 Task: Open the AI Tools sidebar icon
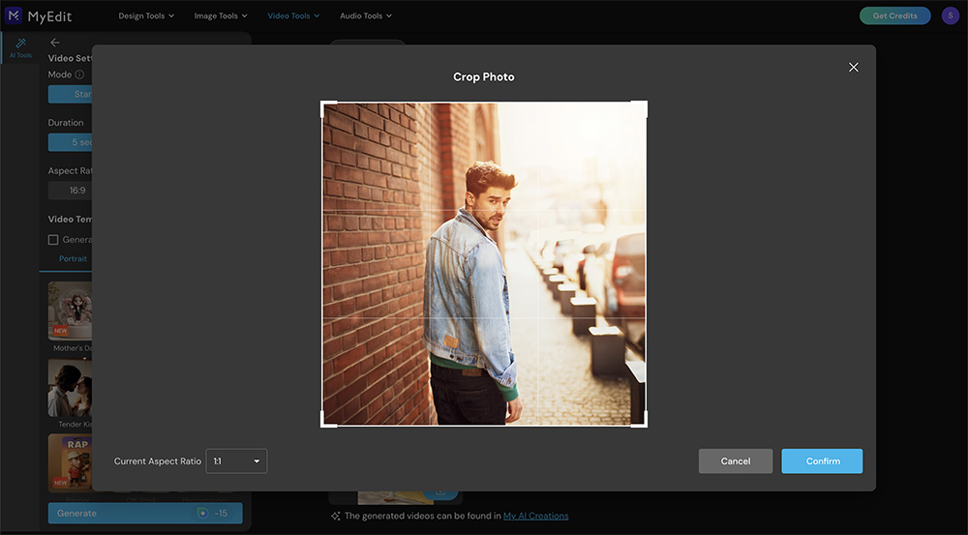(20, 47)
